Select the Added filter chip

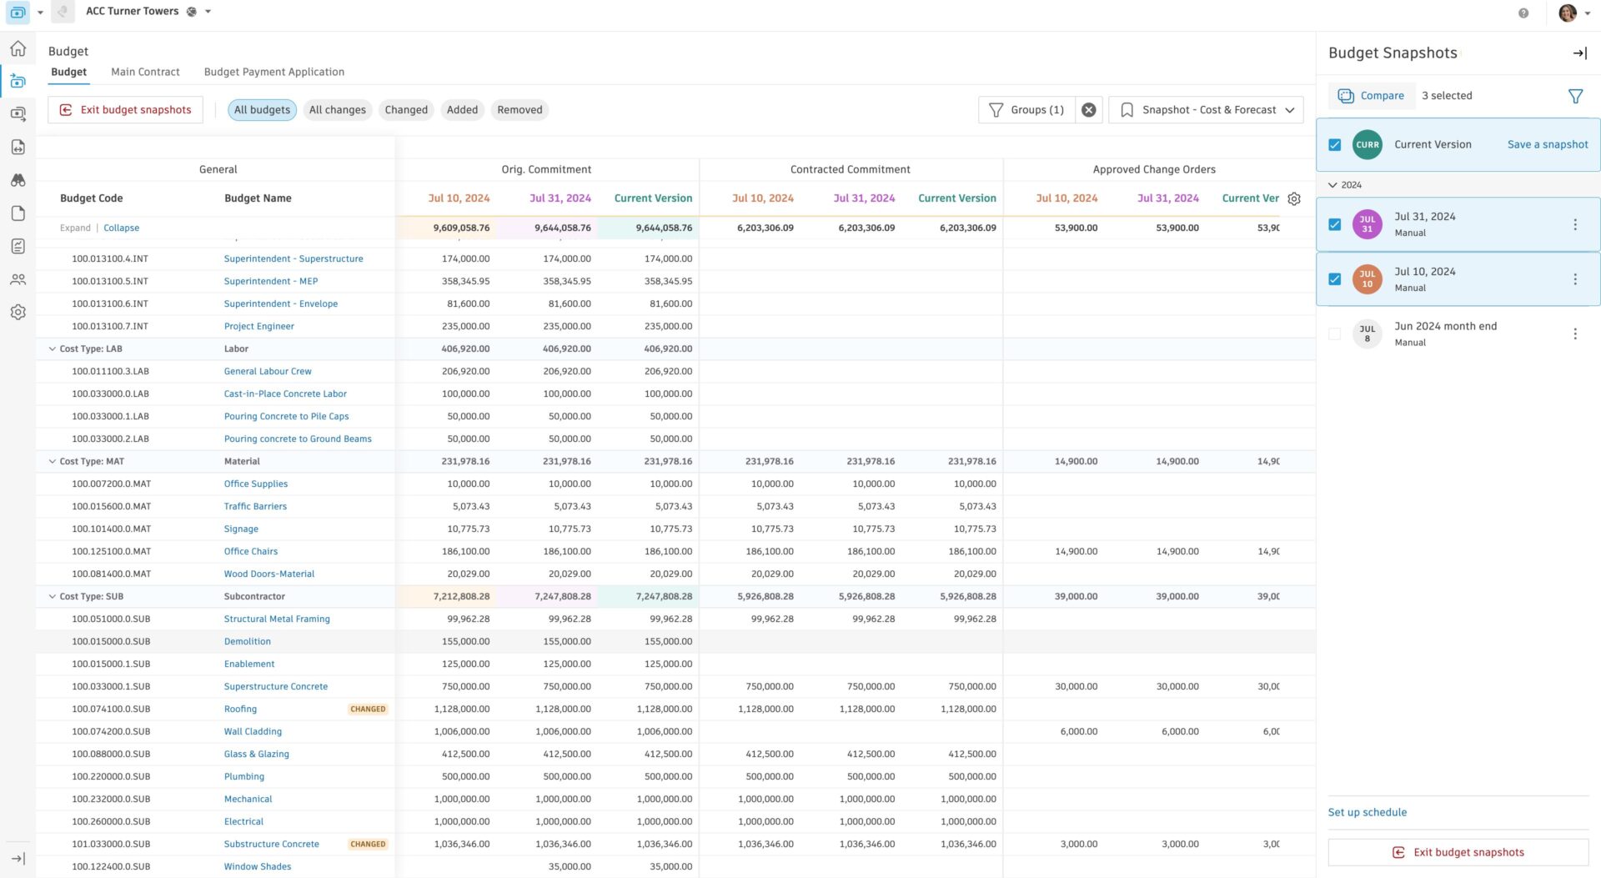(462, 110)
